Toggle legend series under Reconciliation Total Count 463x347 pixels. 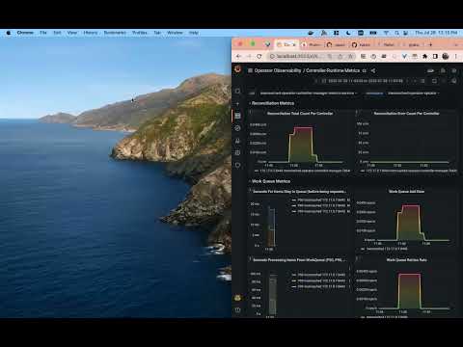pyautogui.click(x=302, y=171)
